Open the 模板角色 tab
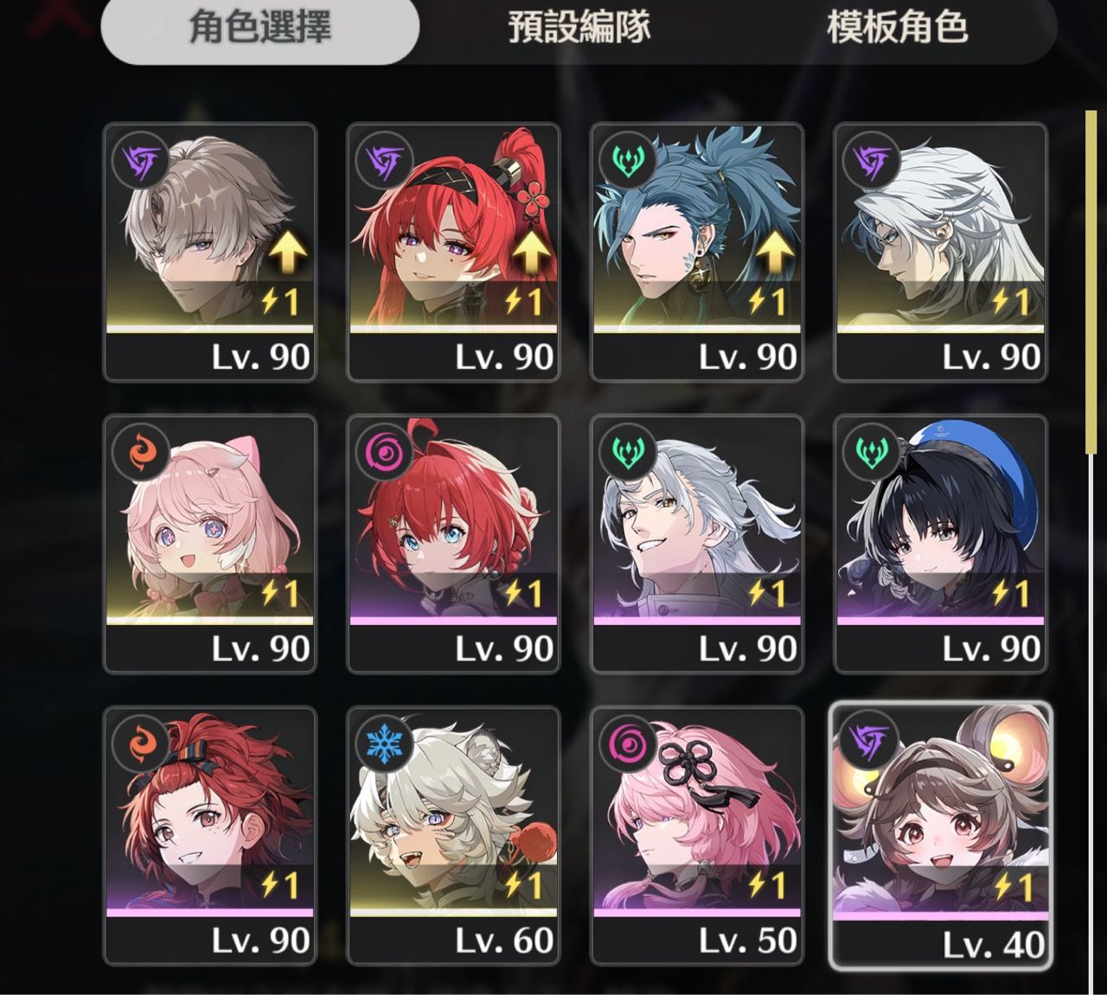The height and width of the screenshot is (995, 1107). (897, 28)
